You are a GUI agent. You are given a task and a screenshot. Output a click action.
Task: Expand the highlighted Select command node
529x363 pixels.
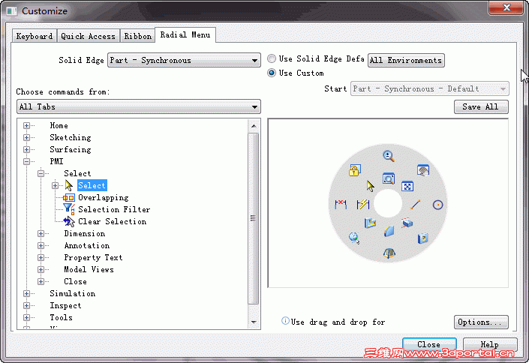tap(55, 185)
